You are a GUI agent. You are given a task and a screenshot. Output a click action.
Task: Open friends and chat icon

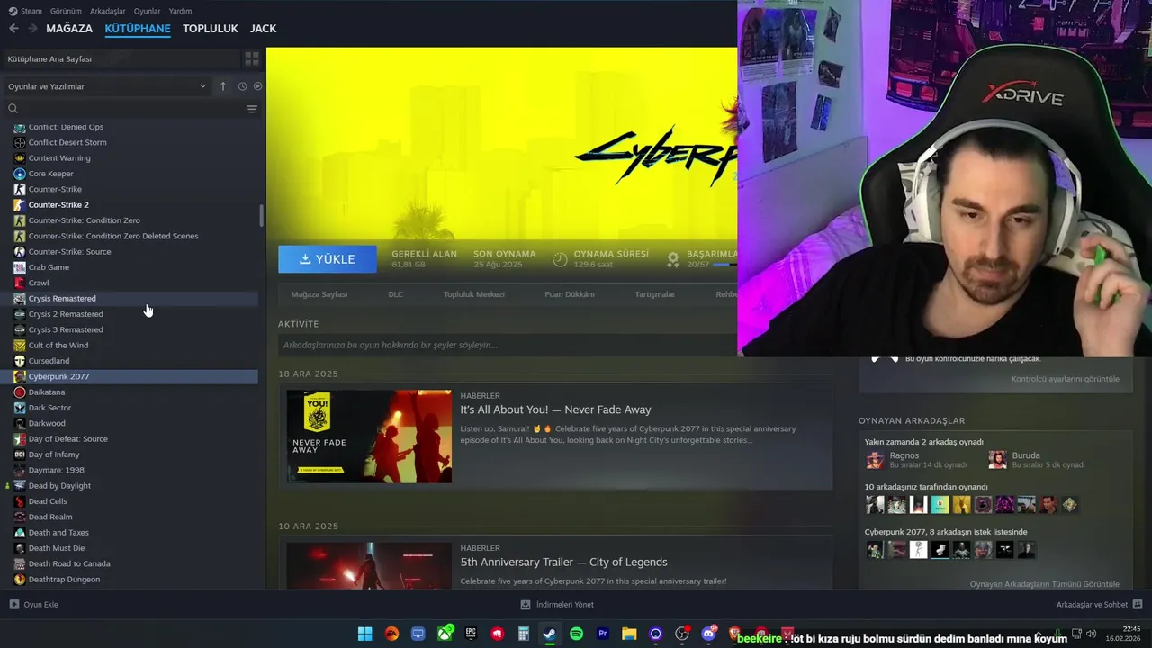1138,605
